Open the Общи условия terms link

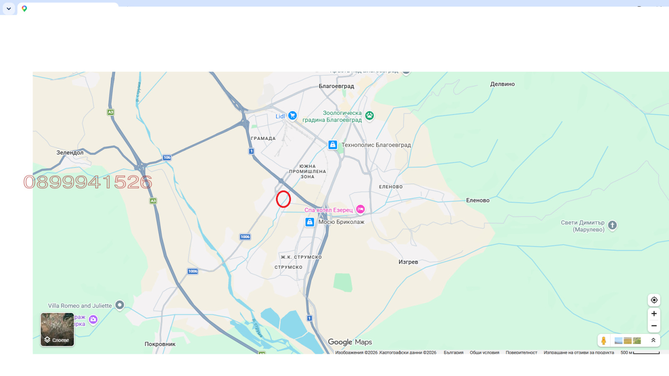tap(484, 353)
